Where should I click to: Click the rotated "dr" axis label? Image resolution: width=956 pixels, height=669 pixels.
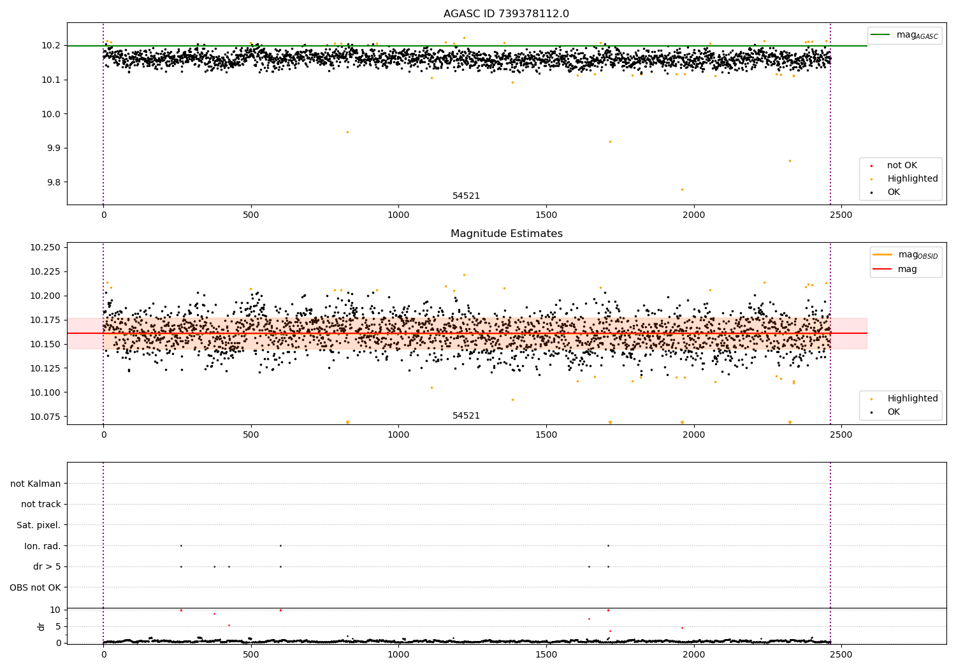tap(41, 627)
